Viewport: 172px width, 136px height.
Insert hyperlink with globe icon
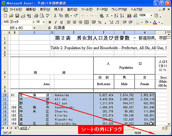[x=101, y=15]
